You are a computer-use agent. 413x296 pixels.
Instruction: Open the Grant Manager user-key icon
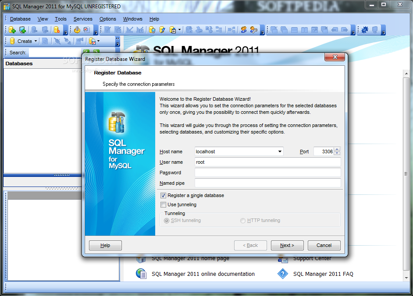point(254,30)
